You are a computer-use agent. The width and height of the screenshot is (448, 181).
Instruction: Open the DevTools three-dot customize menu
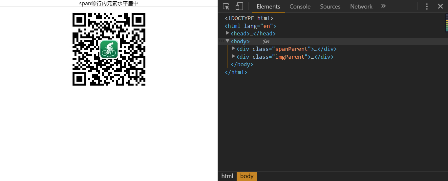[x=427, y=7]
